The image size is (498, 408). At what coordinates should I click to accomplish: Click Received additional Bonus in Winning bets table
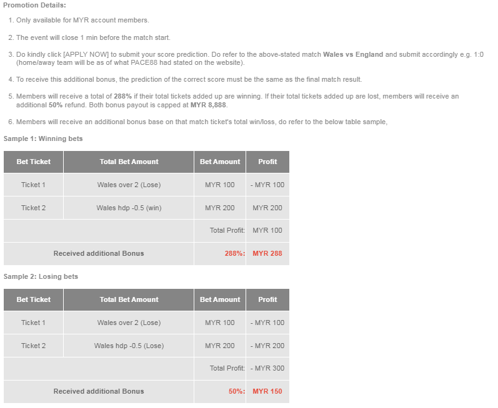(x=99, y=254)
